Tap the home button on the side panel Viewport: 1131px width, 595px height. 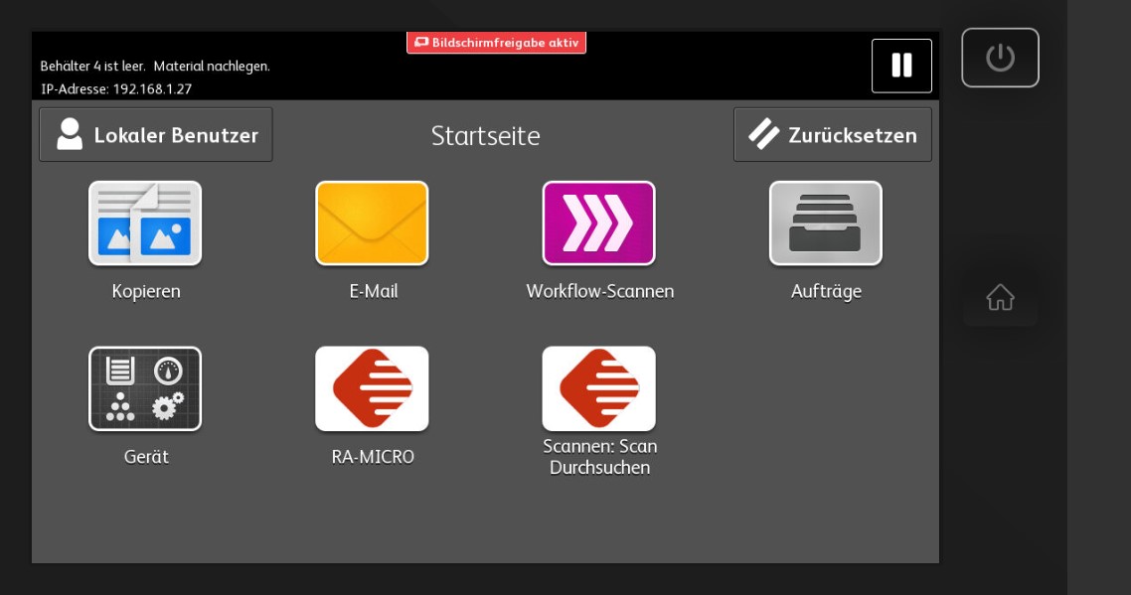click(x=1001, y=297)
